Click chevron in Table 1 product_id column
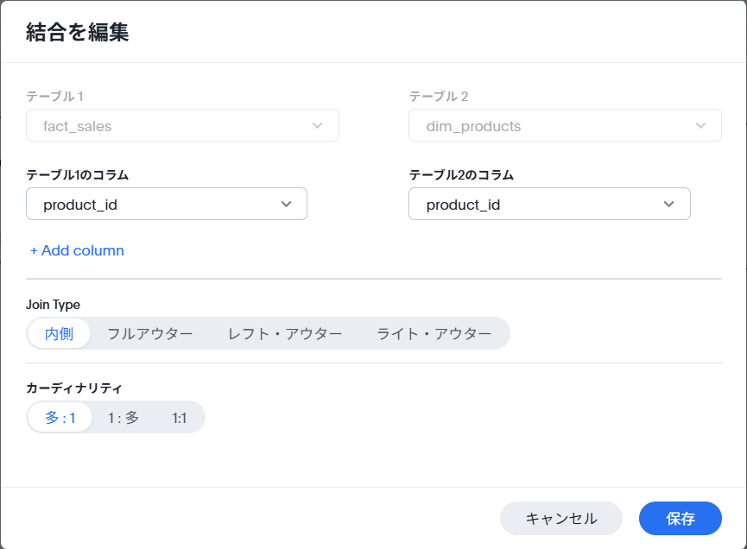 click(286, 205)
